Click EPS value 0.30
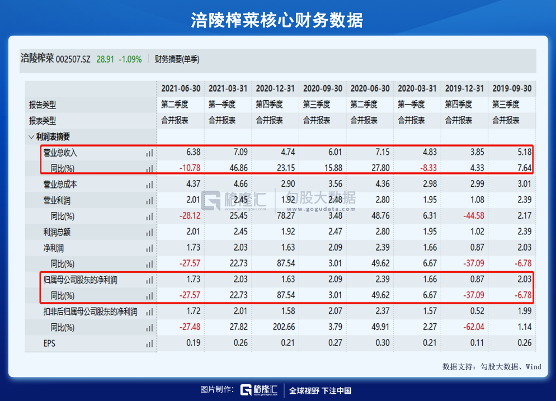Screen dimensions: 556x401 pyautogui.click(x=382, y=343)
